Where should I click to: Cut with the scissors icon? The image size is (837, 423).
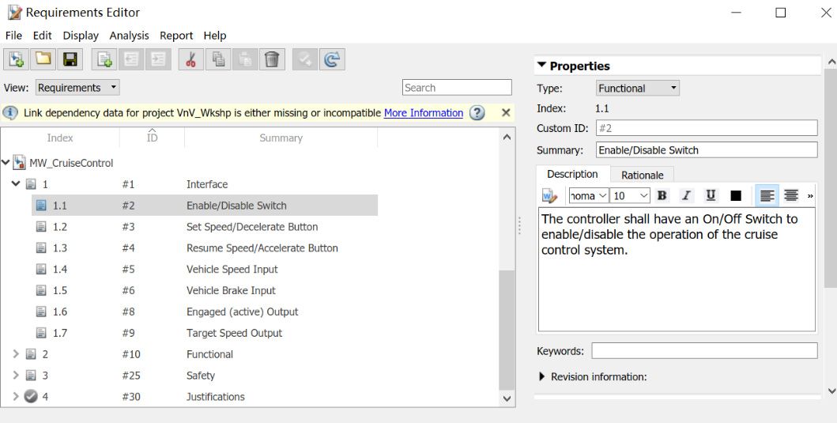pos(190,59)
